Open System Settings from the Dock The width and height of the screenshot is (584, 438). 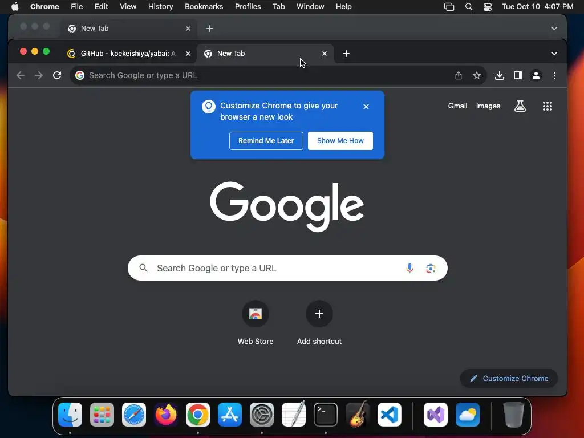point(262,415)
